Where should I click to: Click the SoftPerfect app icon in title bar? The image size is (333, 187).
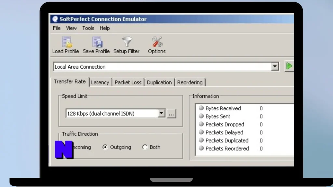coord(55,19)
